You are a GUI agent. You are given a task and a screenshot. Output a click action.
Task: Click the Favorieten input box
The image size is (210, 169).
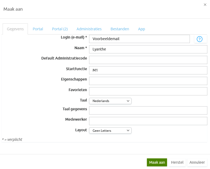point(148,91)
